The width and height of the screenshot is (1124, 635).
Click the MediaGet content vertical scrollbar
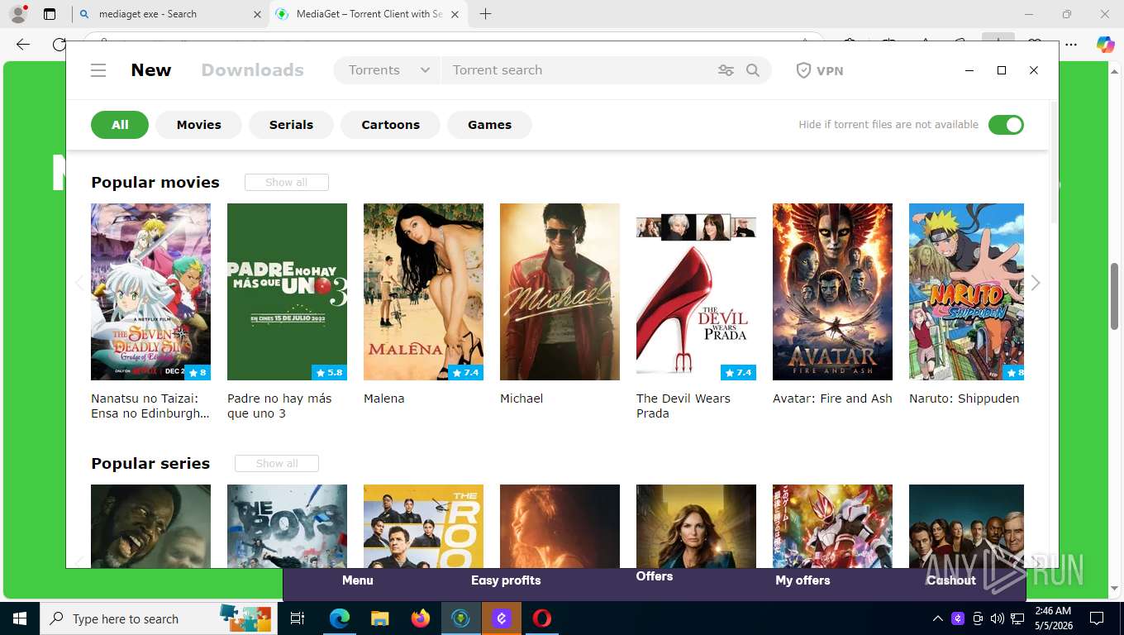click(x=1054, y=161)
